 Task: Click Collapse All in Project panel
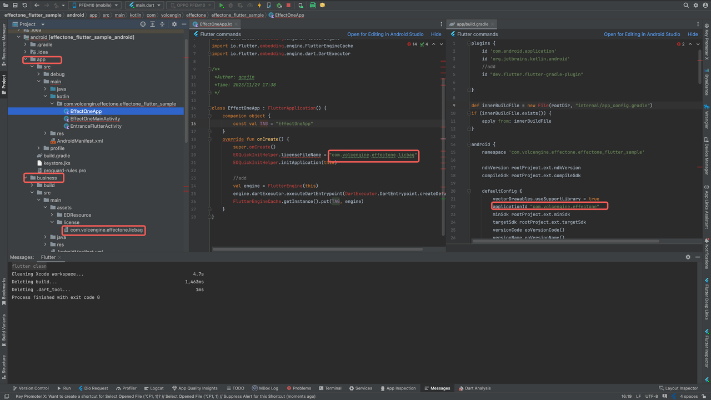click(x=162, y=24)
